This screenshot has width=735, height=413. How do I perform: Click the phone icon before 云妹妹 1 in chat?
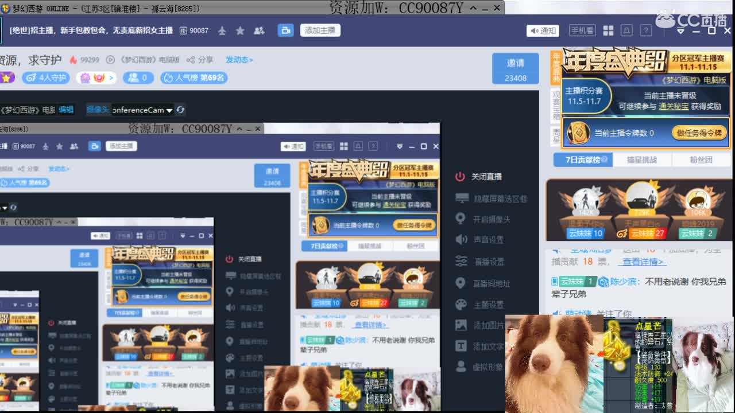click(555, 282)
